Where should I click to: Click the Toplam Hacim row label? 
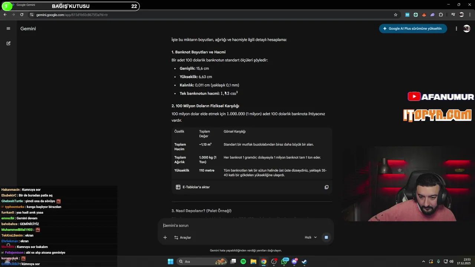[x=180, y=146]
